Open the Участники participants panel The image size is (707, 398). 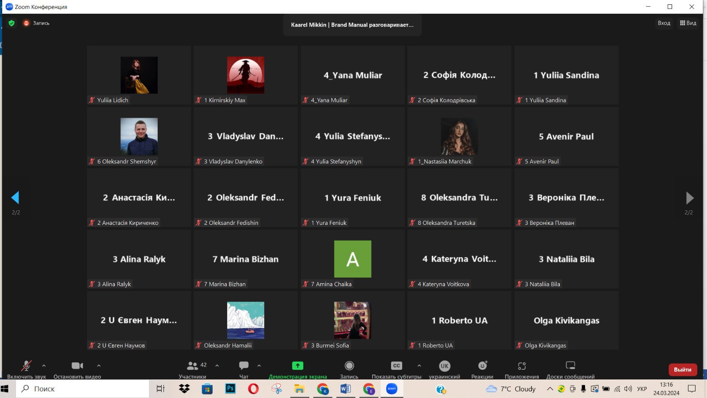point(192,369)
